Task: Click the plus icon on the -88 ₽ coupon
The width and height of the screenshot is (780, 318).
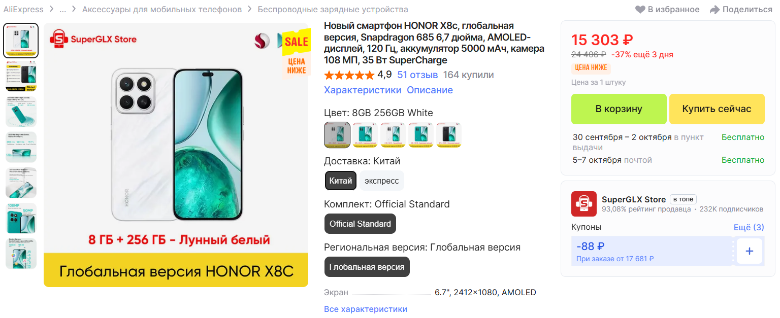Action: [750, 251]
